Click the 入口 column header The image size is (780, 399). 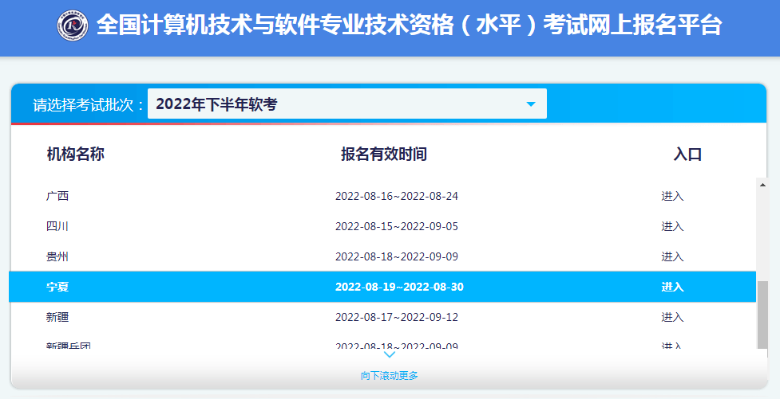[687, 155]
